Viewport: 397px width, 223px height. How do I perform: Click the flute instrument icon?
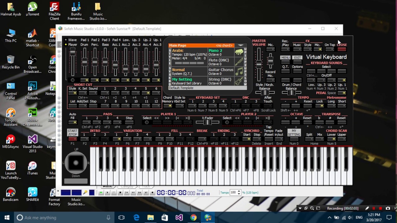pos(239,62)
